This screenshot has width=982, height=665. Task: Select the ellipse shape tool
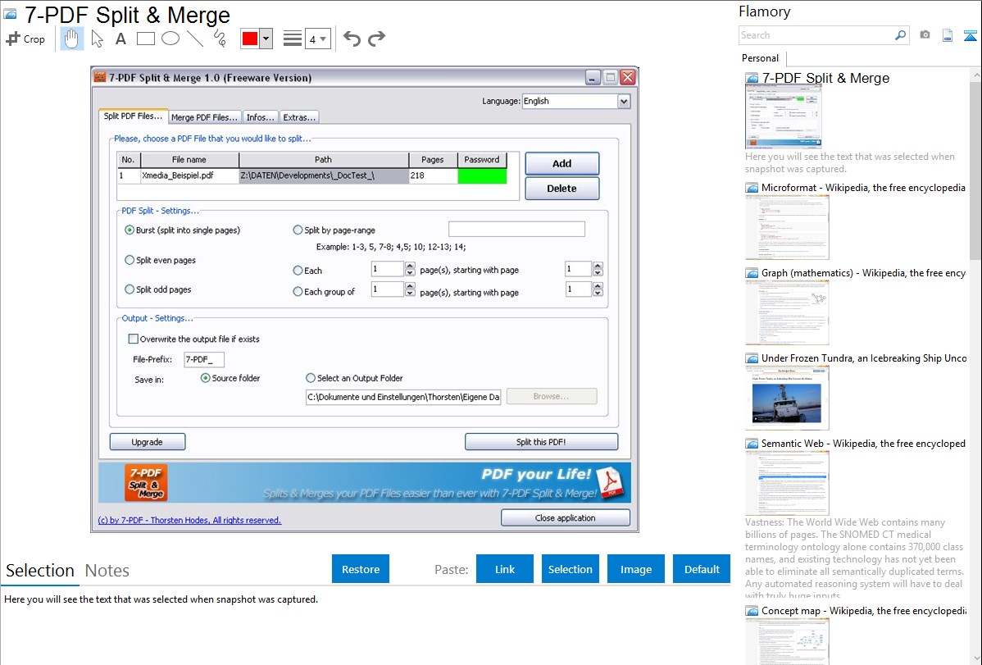point(170,39)
